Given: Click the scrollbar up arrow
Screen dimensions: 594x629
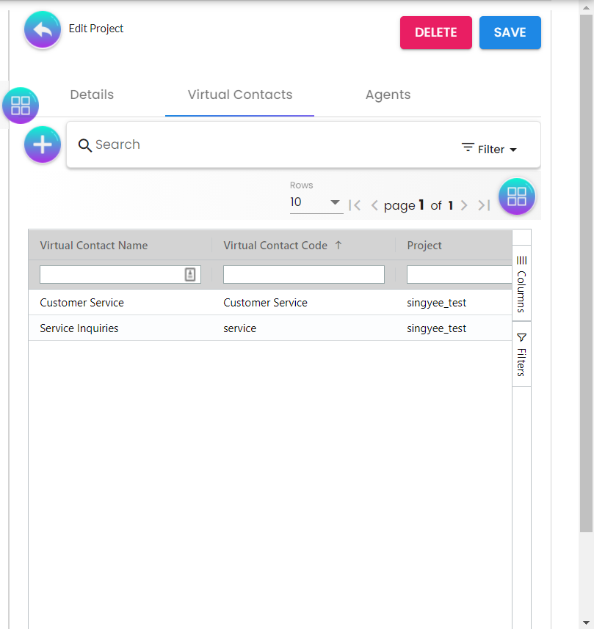Looking at the screenshot, I should (x=587, y=7).
